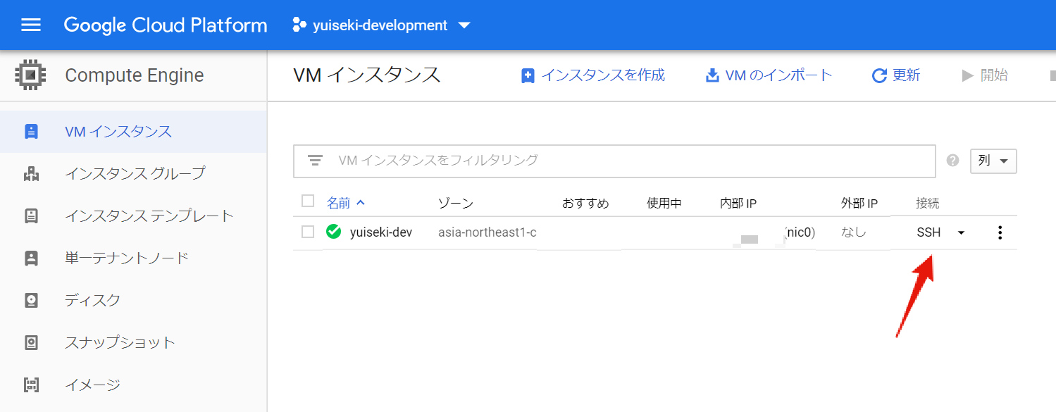Open the 列 columns dropdown
Image resolution: width=1056 pixels, height=412 pixels.
[993, 161]
